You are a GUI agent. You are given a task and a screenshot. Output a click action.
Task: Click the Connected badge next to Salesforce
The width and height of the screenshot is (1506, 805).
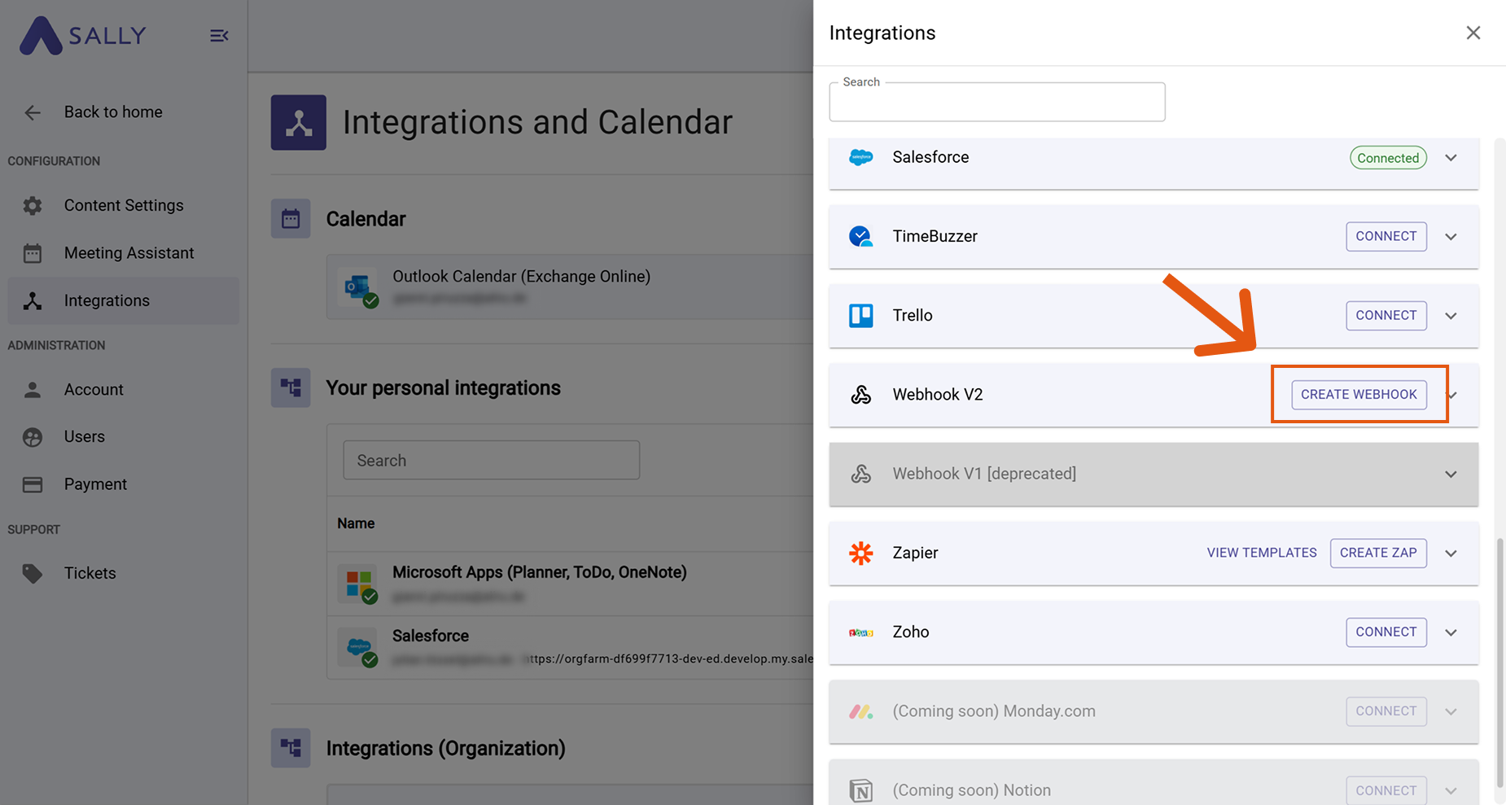(1388, 157)
